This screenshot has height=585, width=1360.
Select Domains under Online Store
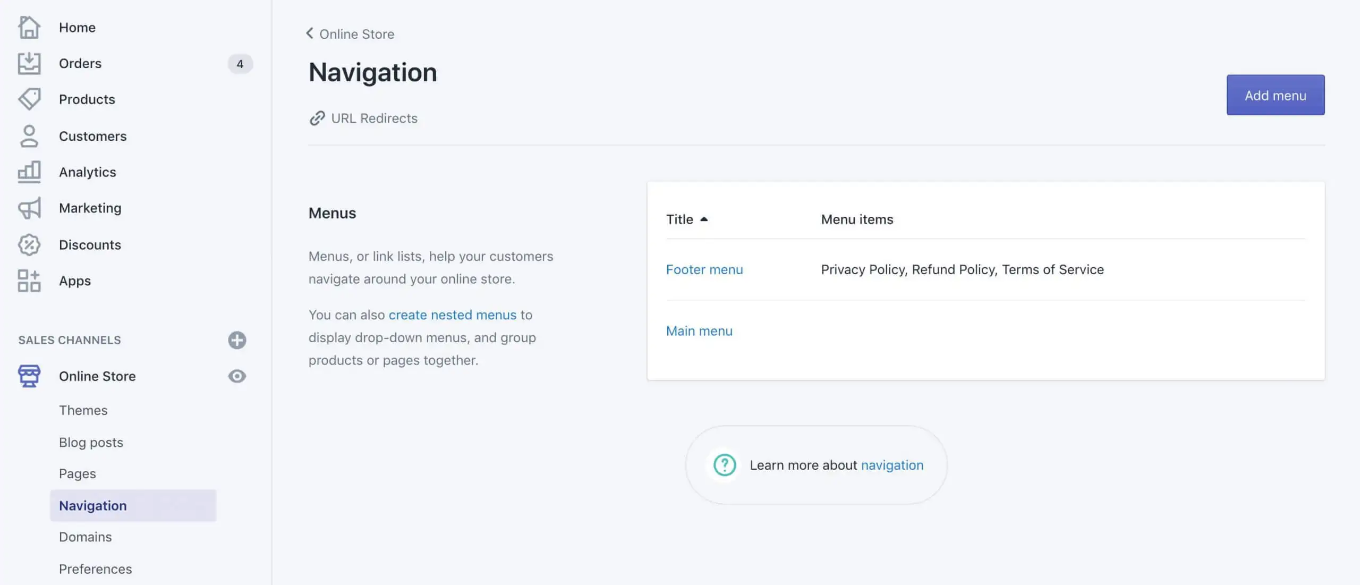click(x=85, y=537)
